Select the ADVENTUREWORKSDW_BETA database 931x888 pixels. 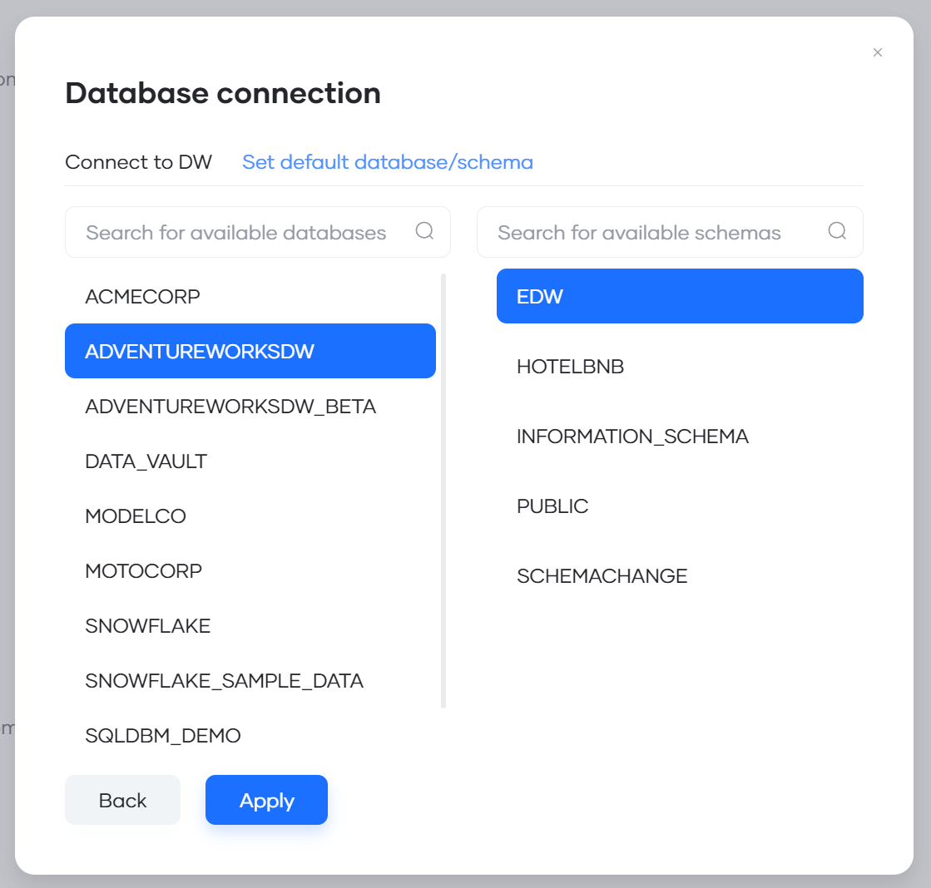pyautogui.click(x=230, y=406)
